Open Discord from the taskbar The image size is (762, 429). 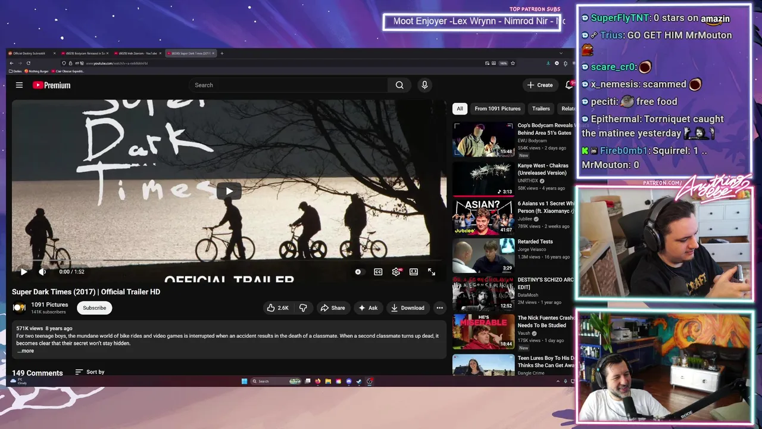[349, 381]
